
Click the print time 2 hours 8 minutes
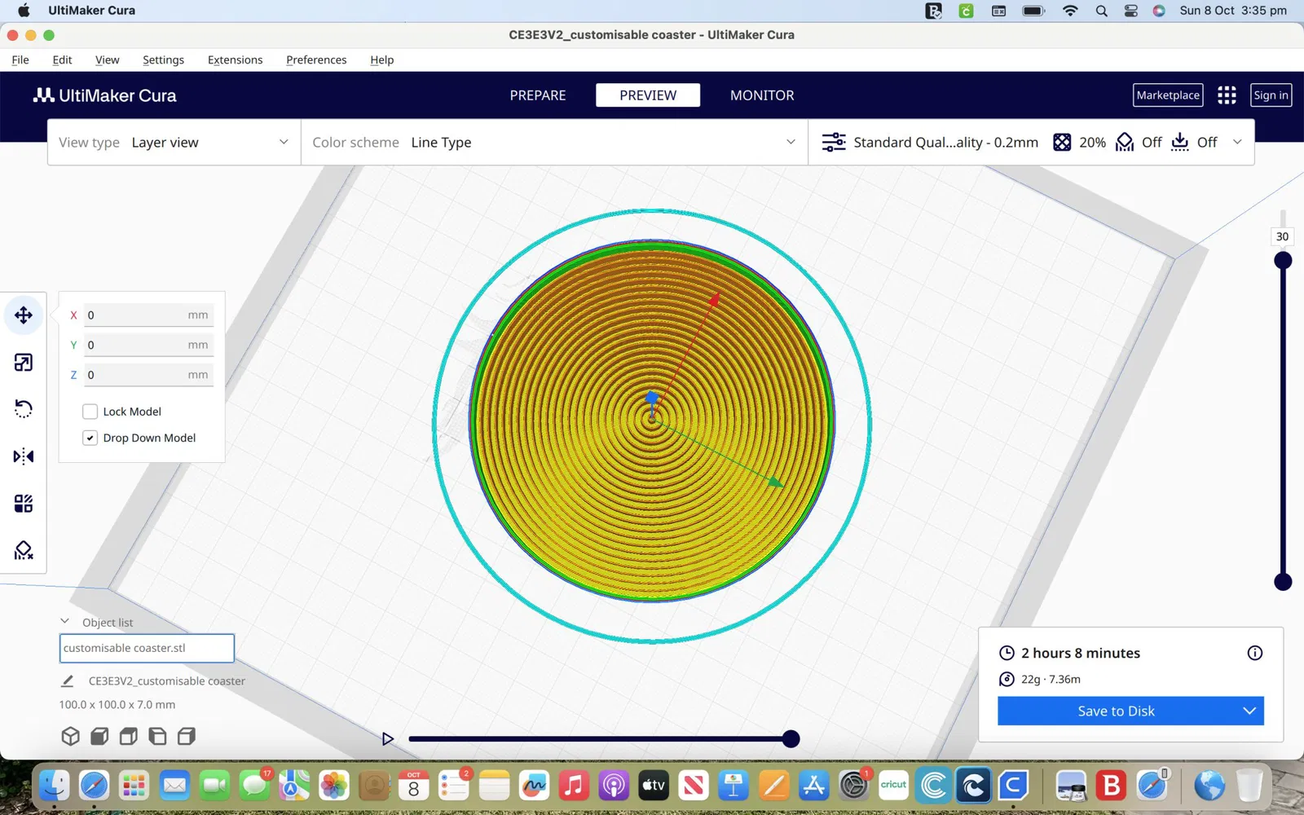coord(1081,653)
